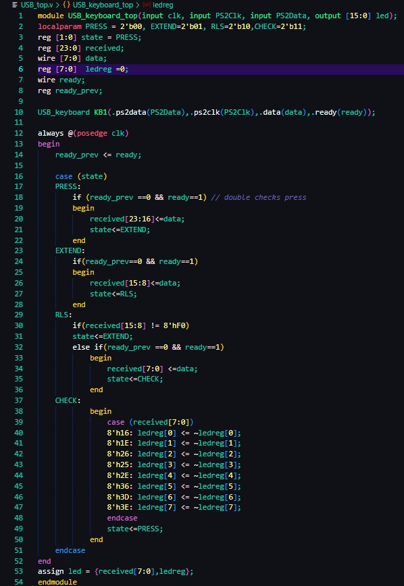Image resolution: width=404 pixels, height=586 pixels.
Task: Select line number 37 in the gutter
Action: (x=19, y=400)
